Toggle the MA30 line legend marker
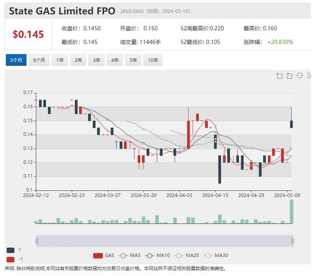The image size is (315, 276). coord(208,256)
